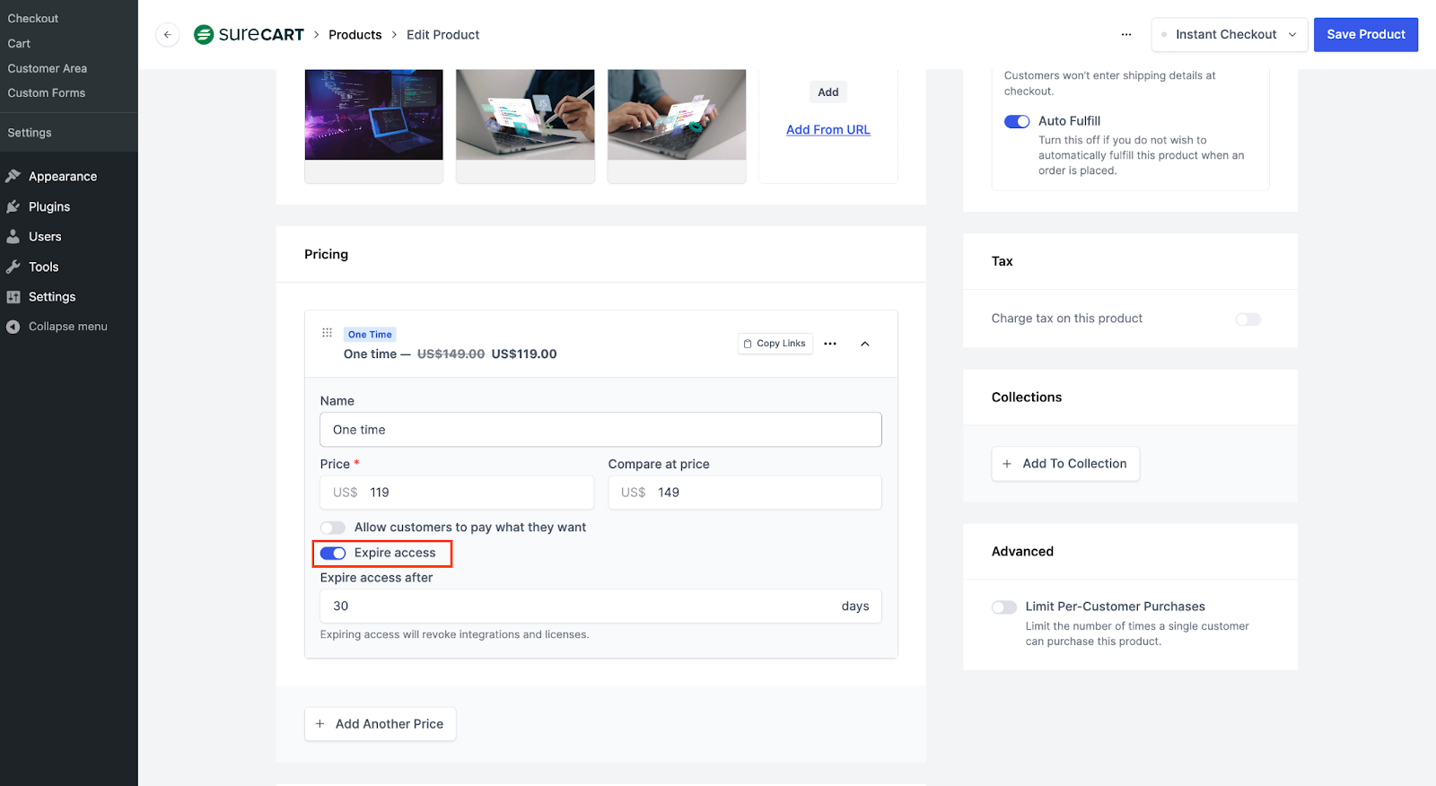This screenshot has width=1436, height=786.
Task: Open the top bar three-dots menu
Action: click(x=1126, y=35)
